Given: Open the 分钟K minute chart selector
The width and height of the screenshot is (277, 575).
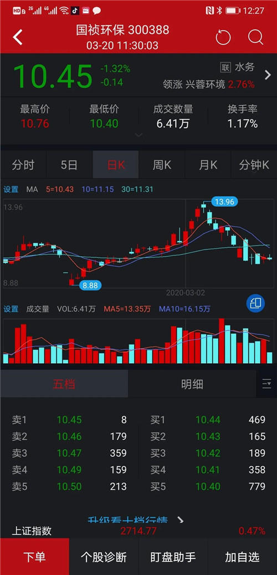Looking at the screenshot, I should (254, 165).
